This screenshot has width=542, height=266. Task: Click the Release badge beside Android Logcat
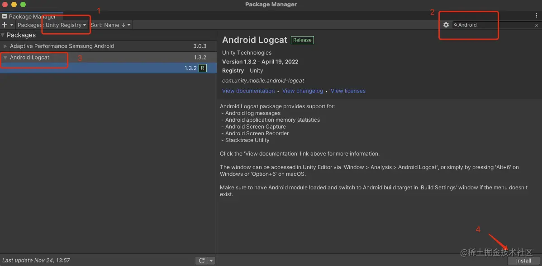(x=302, y=40)
